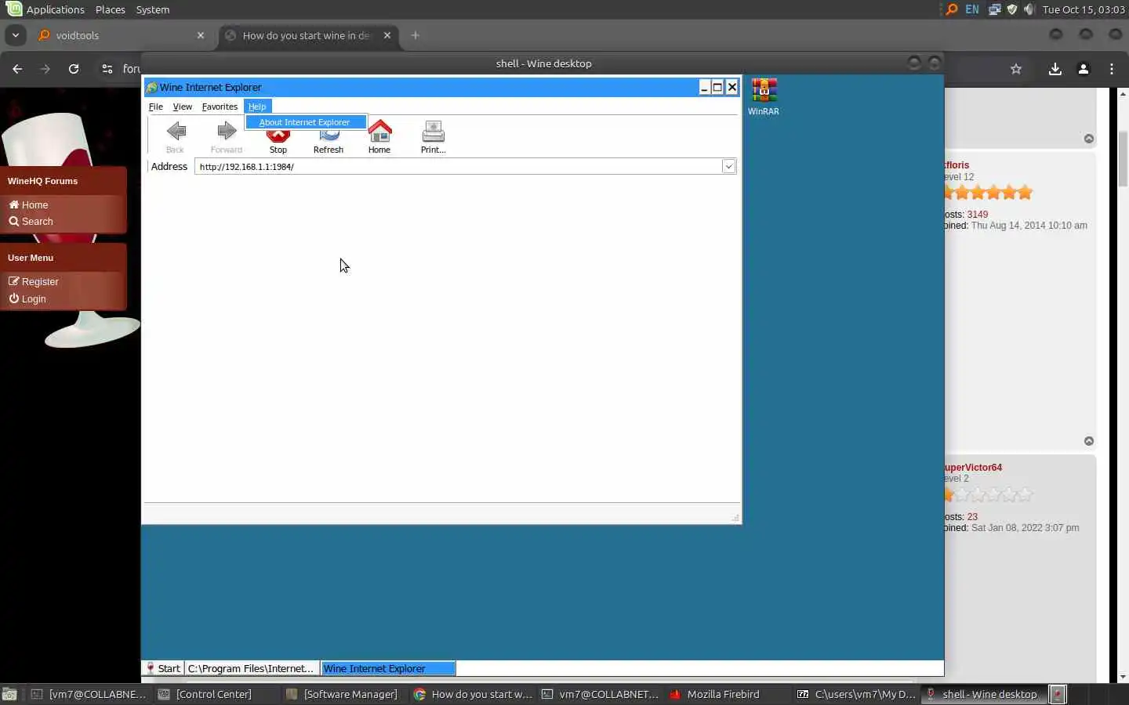Select Wine Internet Explorer taskbar entry
The image size is (1129, 705).
388,668
